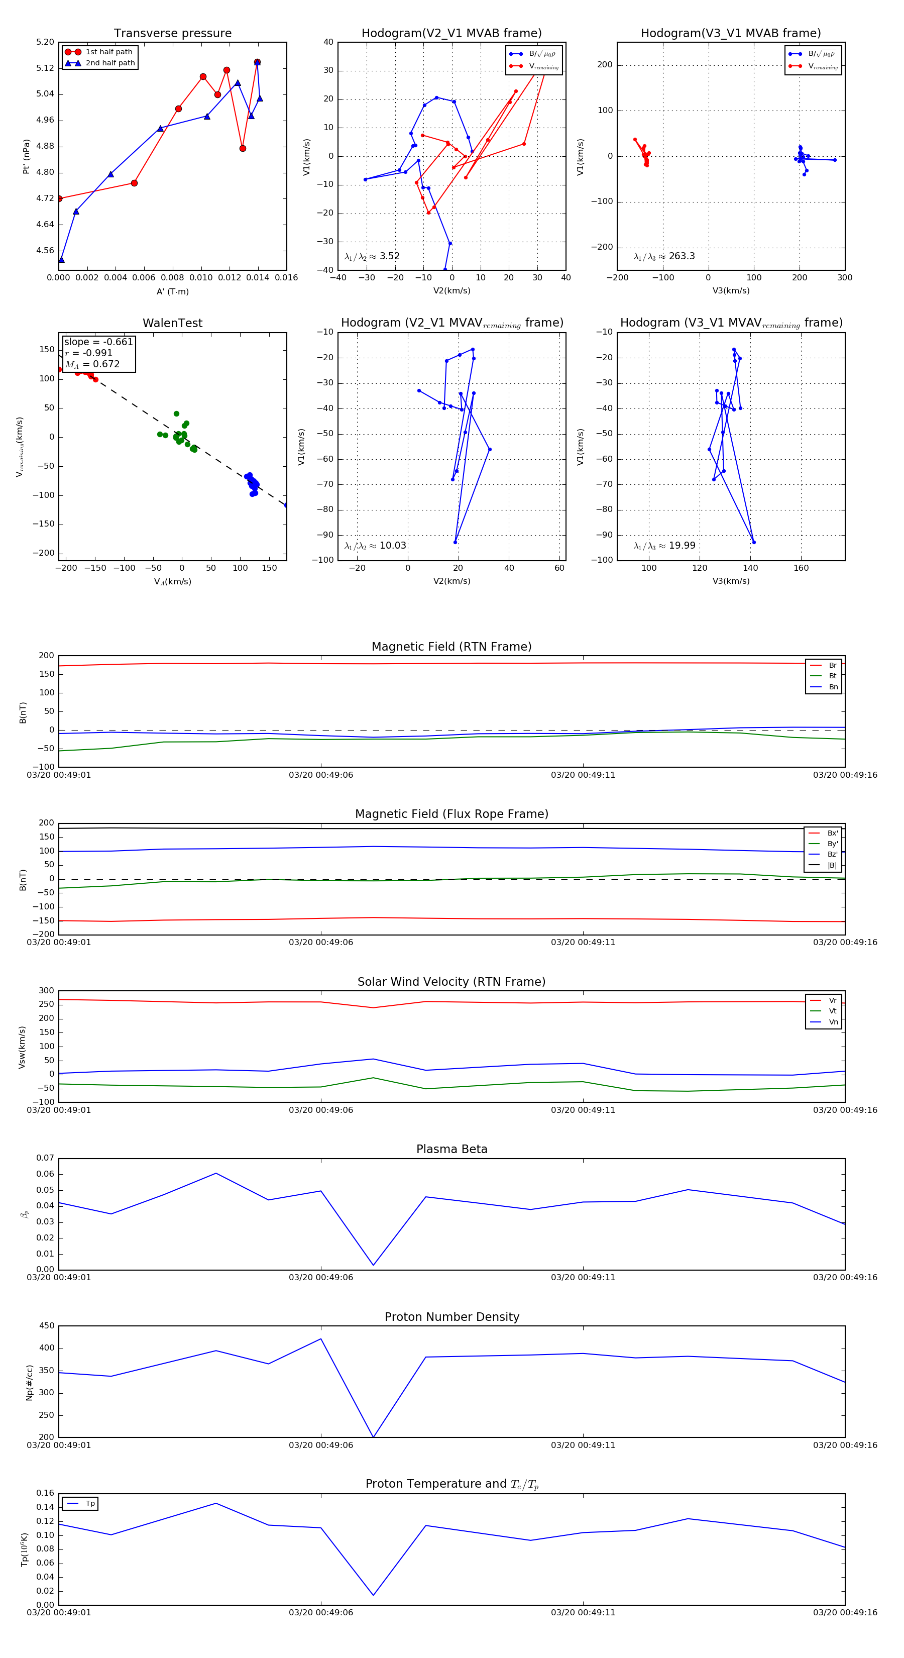Click the "r = -0.991" annotation
This screenshot has width=904, height=1658.
(89, 353)
